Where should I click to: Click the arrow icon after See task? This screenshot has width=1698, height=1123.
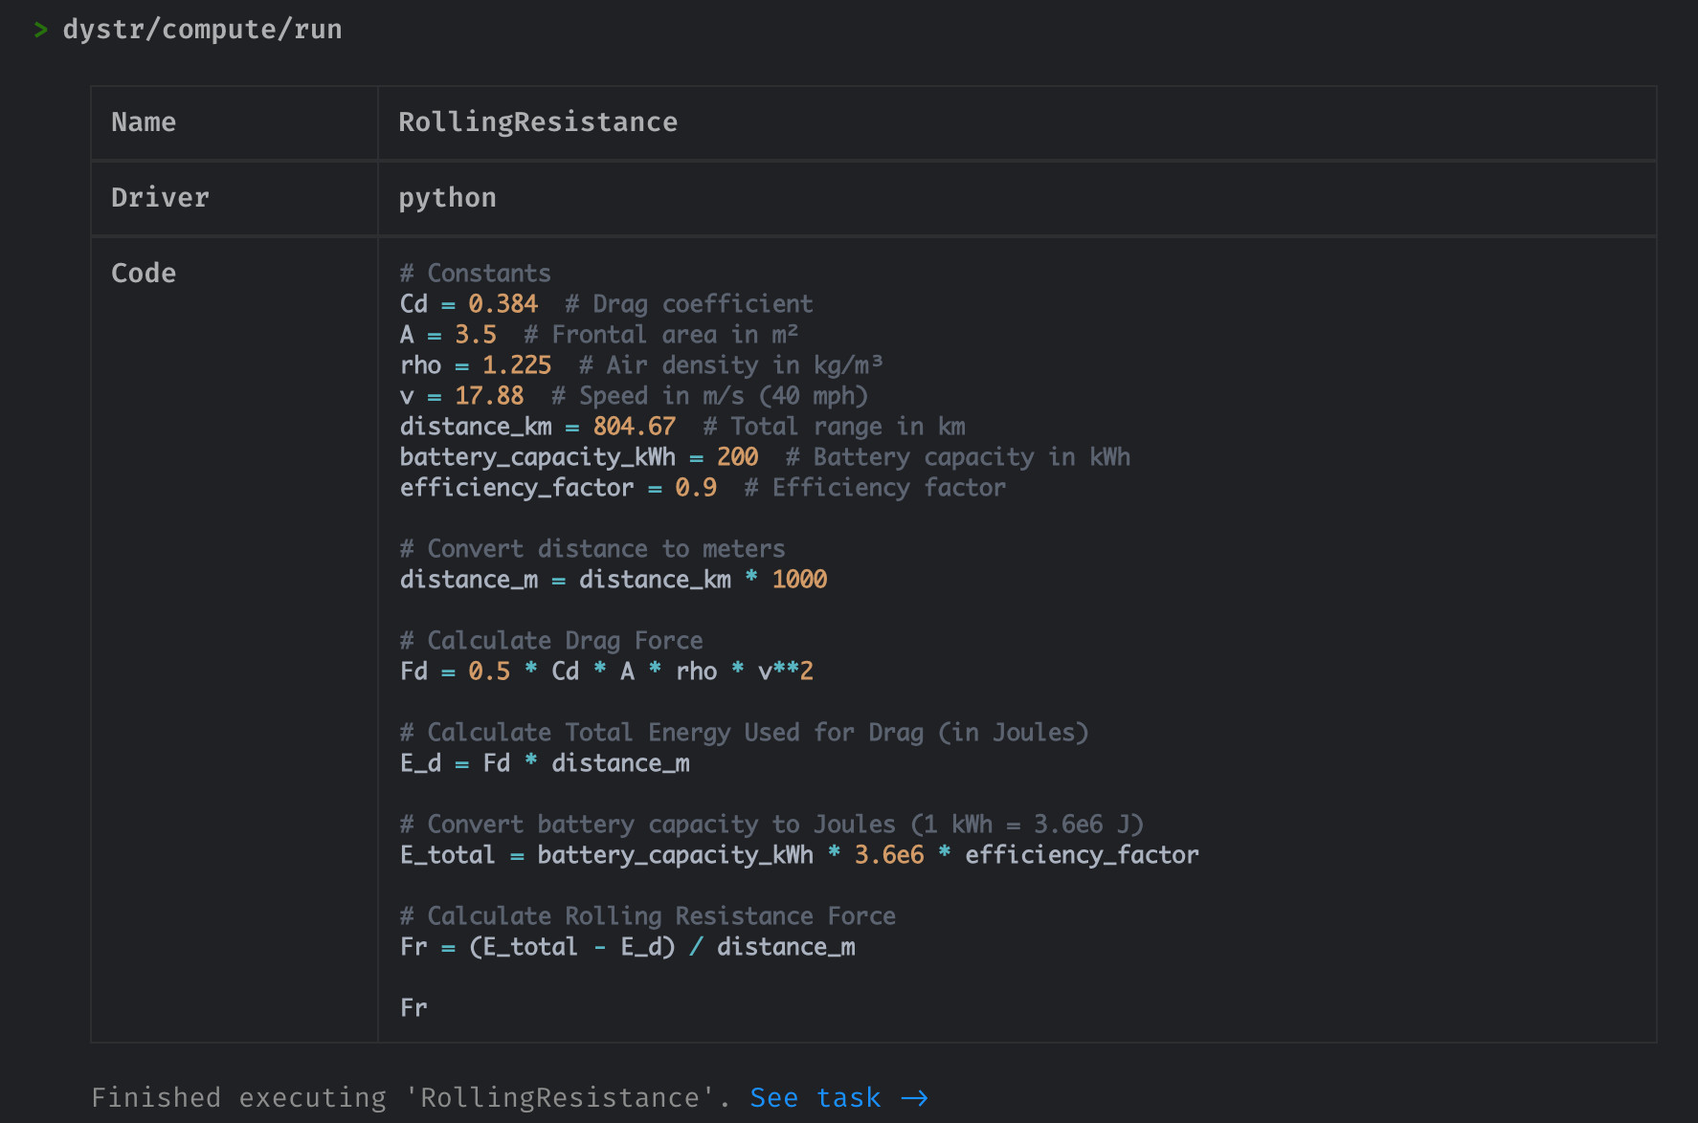click(914, 1098)
